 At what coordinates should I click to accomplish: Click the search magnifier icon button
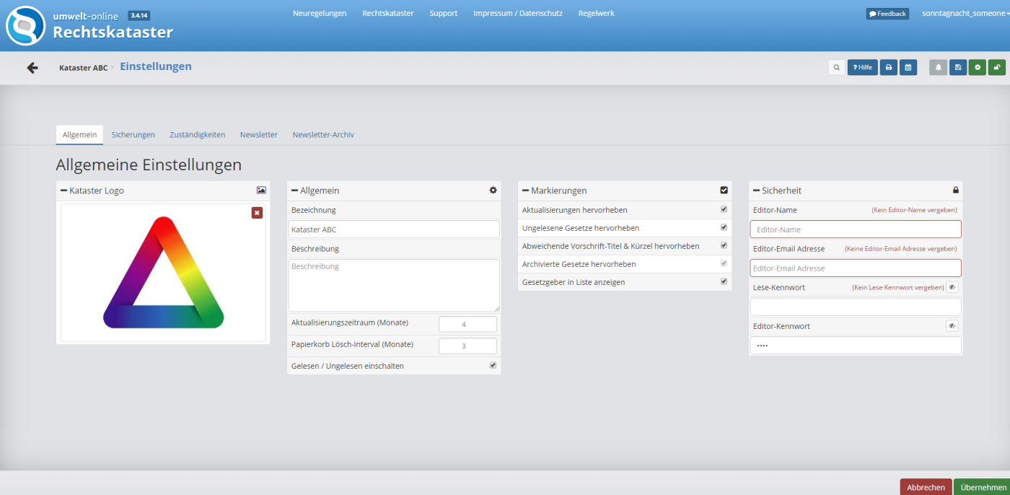tap(836, 67)
